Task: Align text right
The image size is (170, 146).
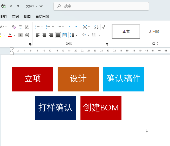Action: 51,35
